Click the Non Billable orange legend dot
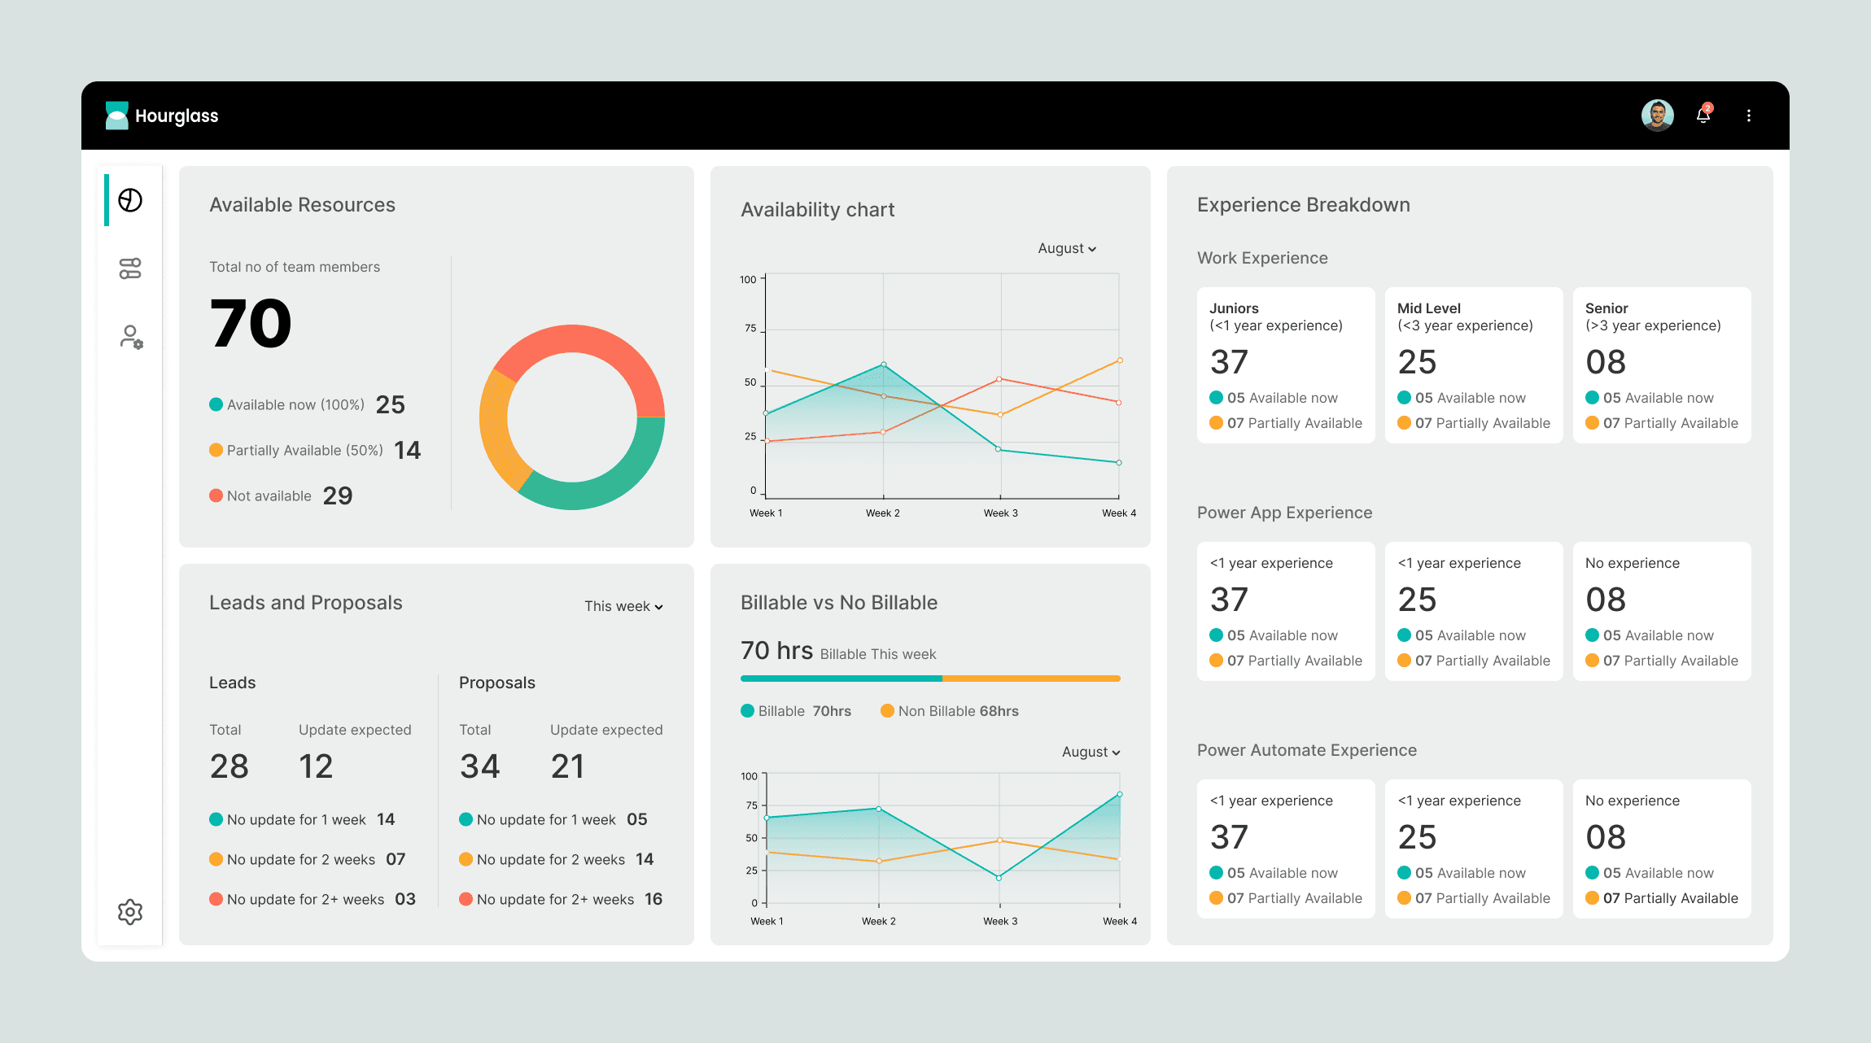 [x=887, y=711]
